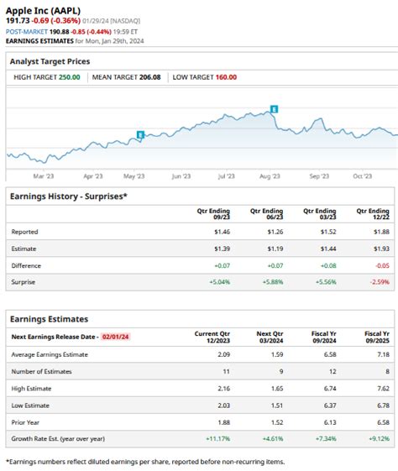Image resolution: width=398 pixels, height=471 pixels.
Task: Click the POST-MARKET label
Action: point(26,32)
